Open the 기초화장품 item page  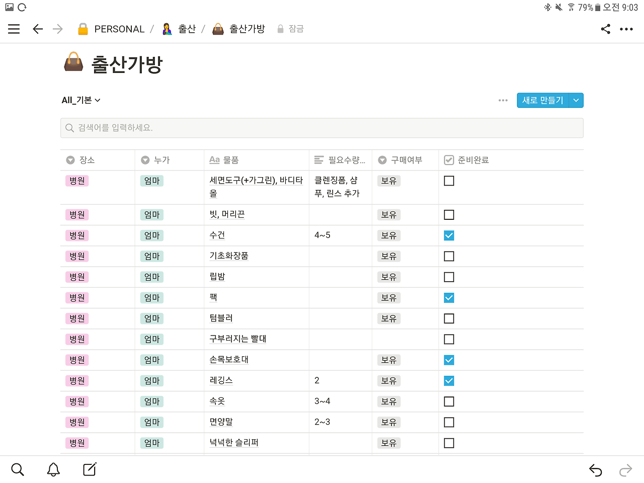[229, 256]
